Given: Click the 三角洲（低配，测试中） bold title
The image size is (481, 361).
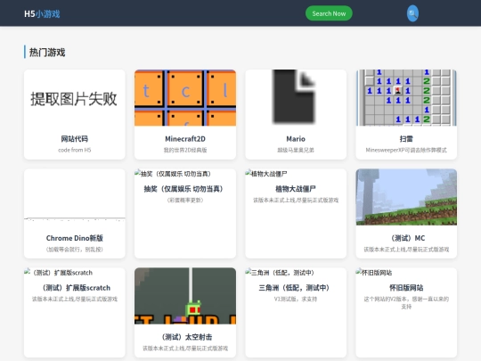Looking at the screenshot, I should tap(296, 288).
